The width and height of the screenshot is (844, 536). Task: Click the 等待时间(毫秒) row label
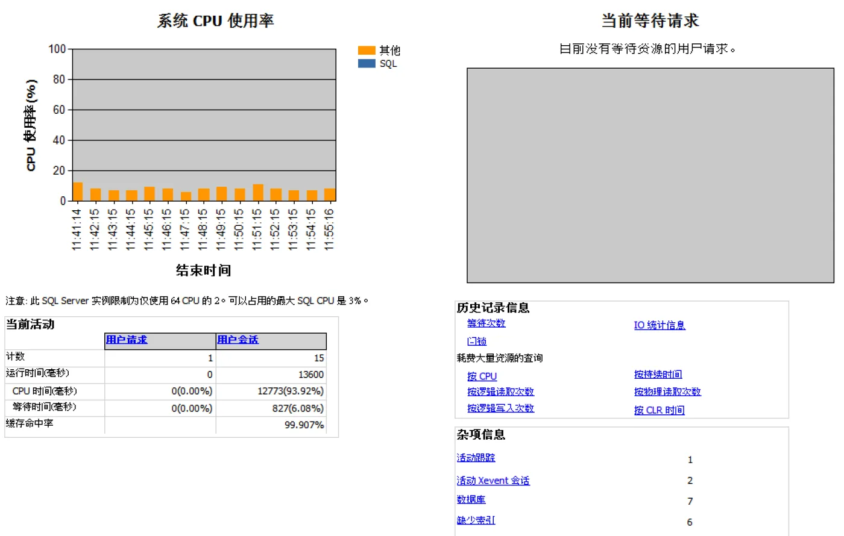pos(45,407)
